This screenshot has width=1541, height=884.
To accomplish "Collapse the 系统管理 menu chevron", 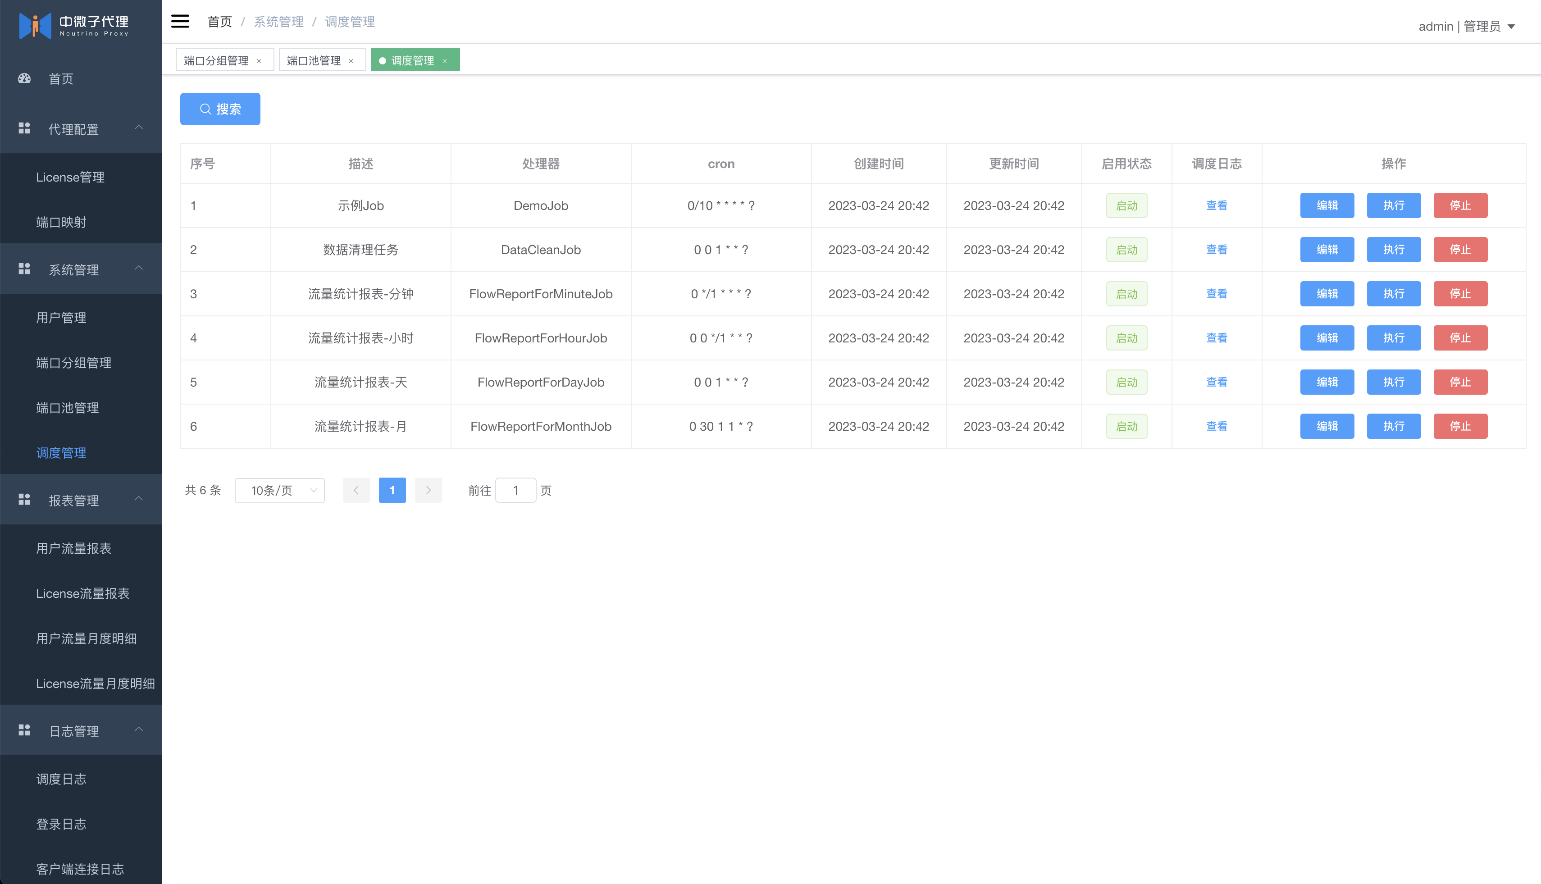I will tap(139, 268).
